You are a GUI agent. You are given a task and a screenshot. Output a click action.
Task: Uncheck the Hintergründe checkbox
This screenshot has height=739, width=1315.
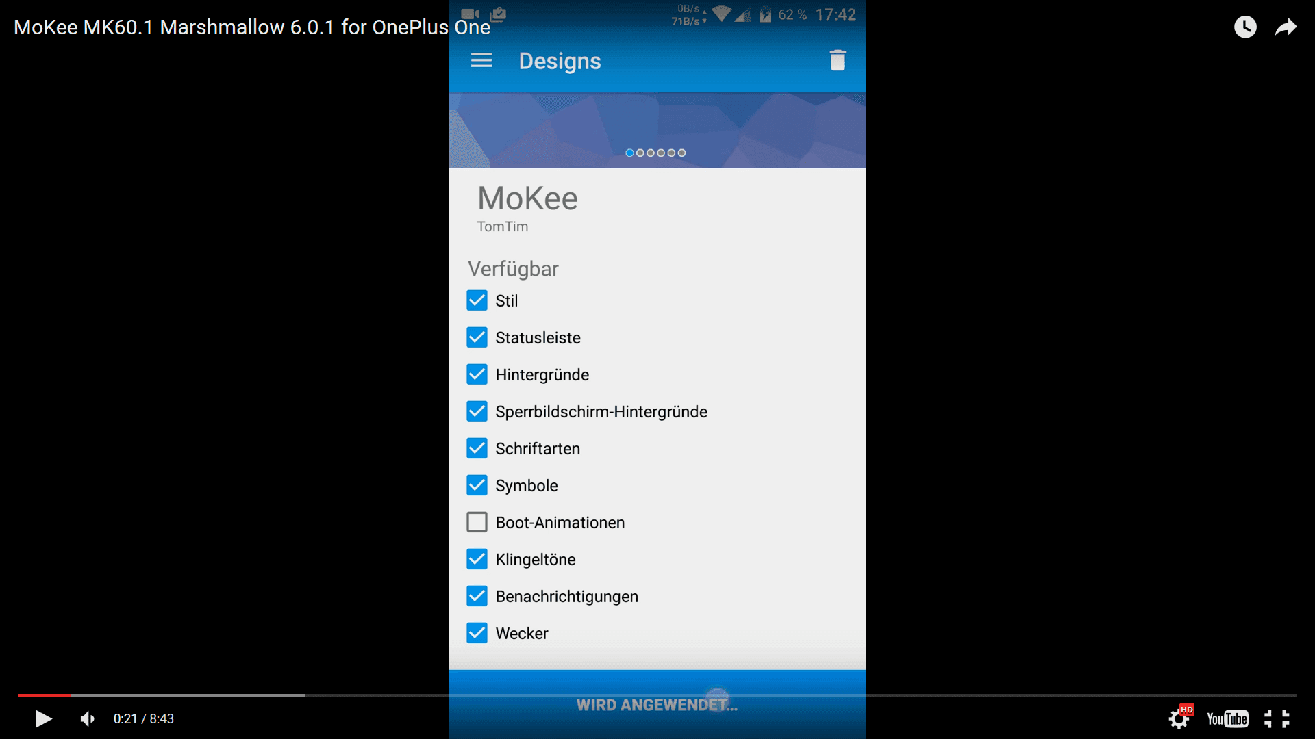coord(477,374)
